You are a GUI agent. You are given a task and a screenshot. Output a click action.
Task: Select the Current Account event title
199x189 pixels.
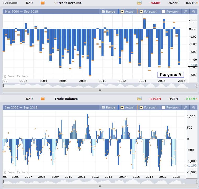coord(67,3)
